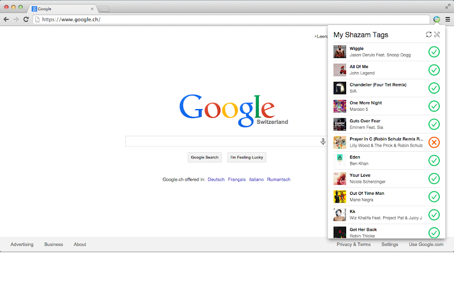Select artist text Mano Negra
Screen dimensions: 454x284
361,200
